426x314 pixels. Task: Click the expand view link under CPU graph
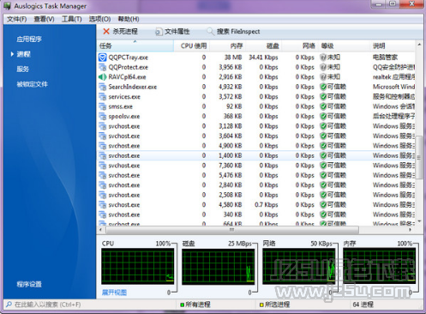[x=114, y=293]
